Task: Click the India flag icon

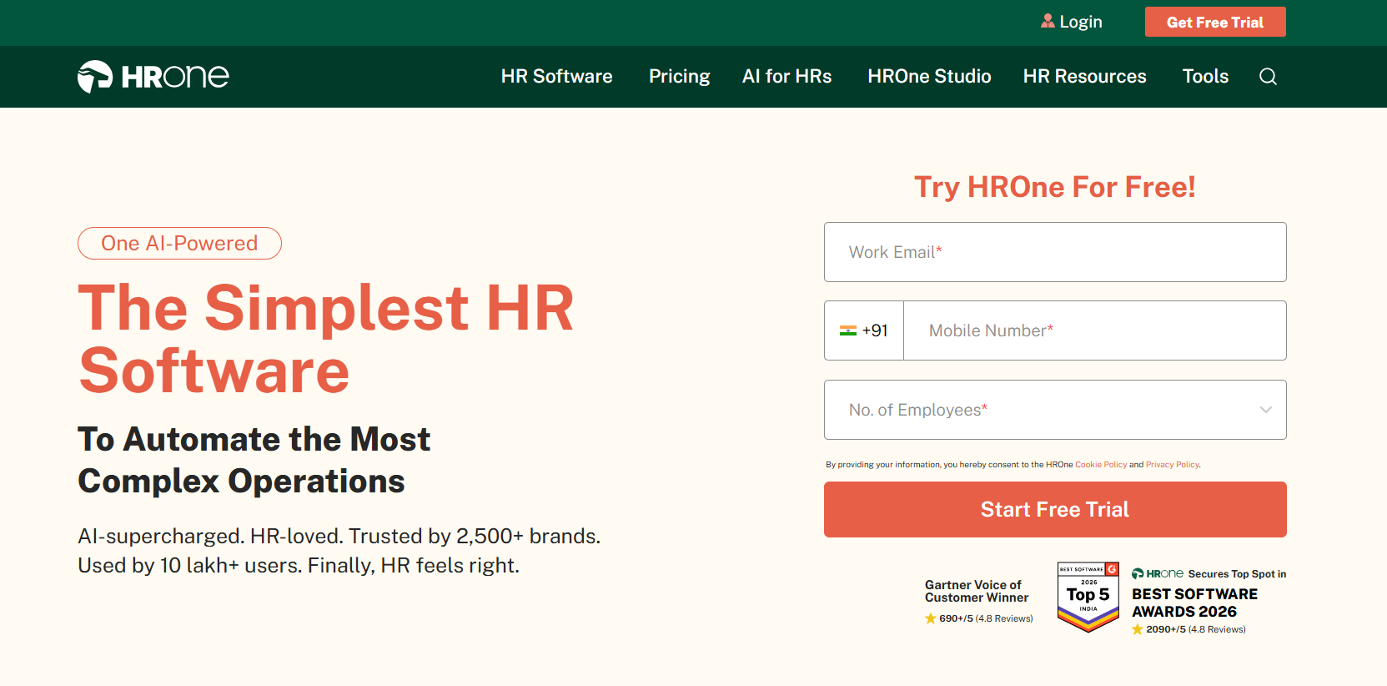Action: pyautogui.click(x=848, y=330)
